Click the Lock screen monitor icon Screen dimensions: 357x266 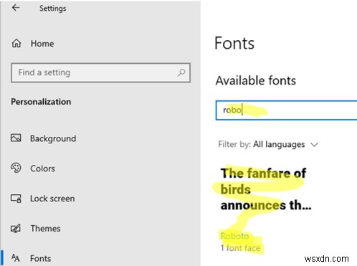[x=16, y=199]
